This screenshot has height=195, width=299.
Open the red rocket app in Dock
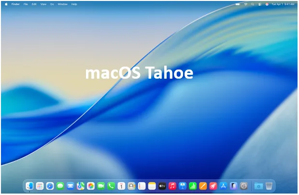point(213,186)
